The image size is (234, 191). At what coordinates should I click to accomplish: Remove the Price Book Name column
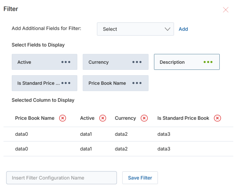(x=63, y=118)
